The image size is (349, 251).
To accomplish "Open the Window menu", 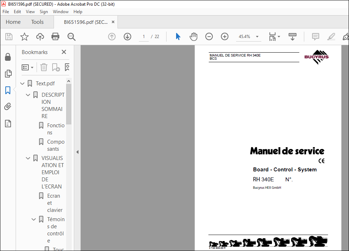I will pyautogui.click(x=61, y=12).
